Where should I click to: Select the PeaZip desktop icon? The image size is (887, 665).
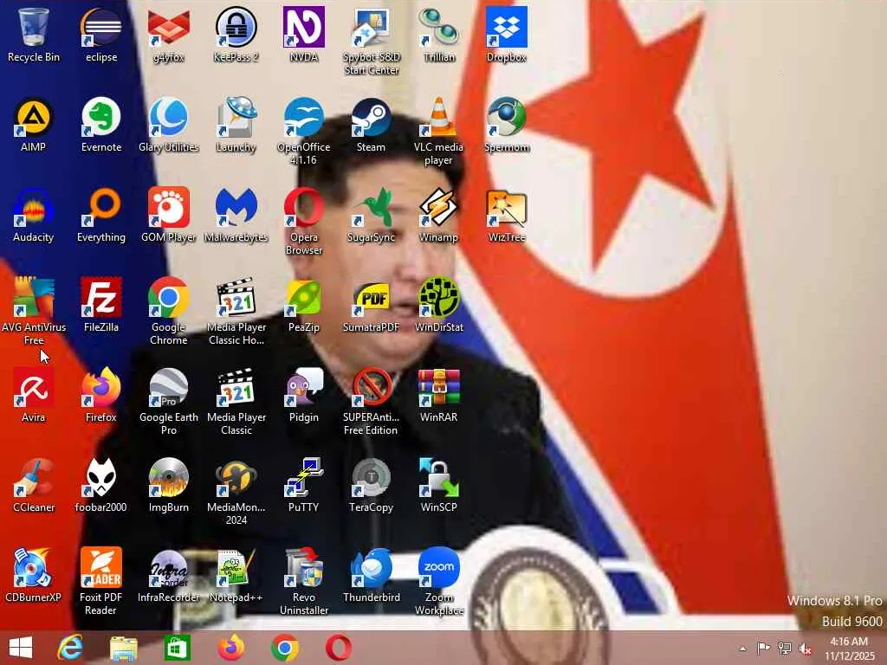304,305
